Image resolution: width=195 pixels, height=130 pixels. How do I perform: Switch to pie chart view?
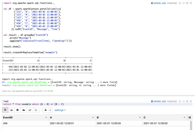[18, 110]
